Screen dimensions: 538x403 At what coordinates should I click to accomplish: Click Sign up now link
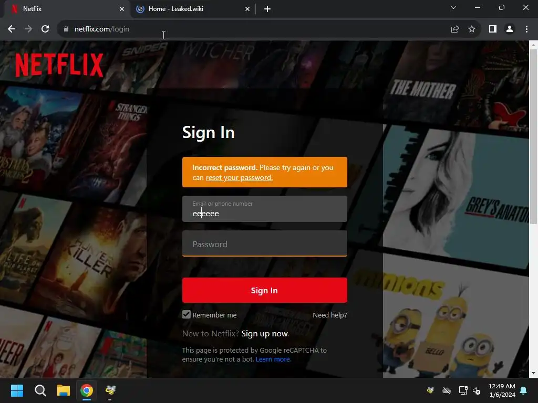pyautogui.click(x=265, y=334)
